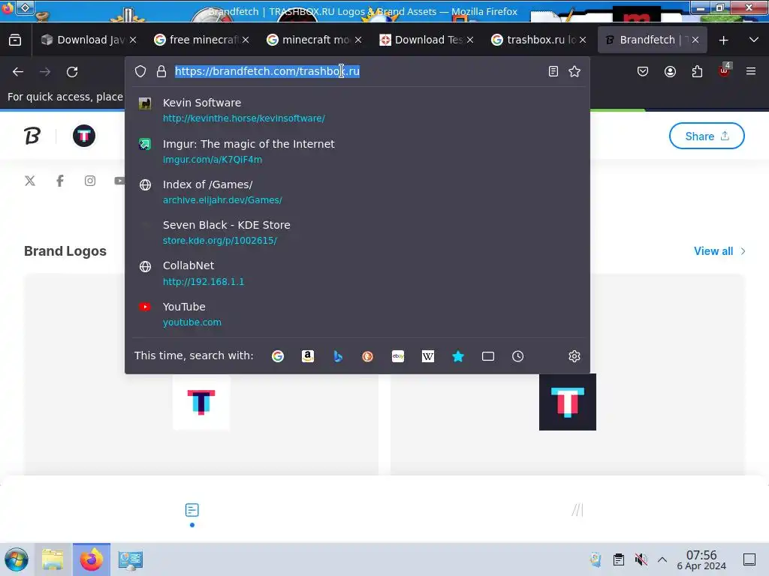Click the Firefox taskbar button

coord(92,559)
